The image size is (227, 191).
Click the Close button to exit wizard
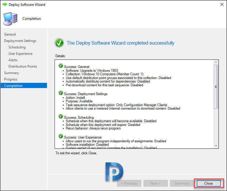208,183
